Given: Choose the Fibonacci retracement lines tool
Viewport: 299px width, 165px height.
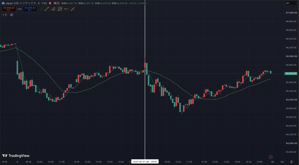Looking at the screenshot, I should pos(60,9).
